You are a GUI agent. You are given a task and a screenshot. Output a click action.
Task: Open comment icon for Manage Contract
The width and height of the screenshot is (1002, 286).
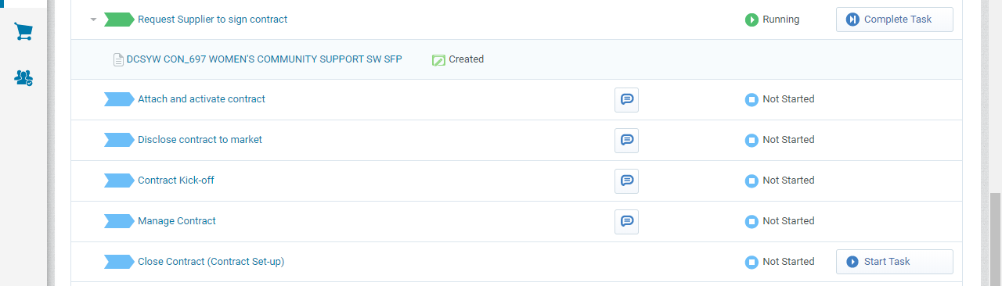[626, 221]
